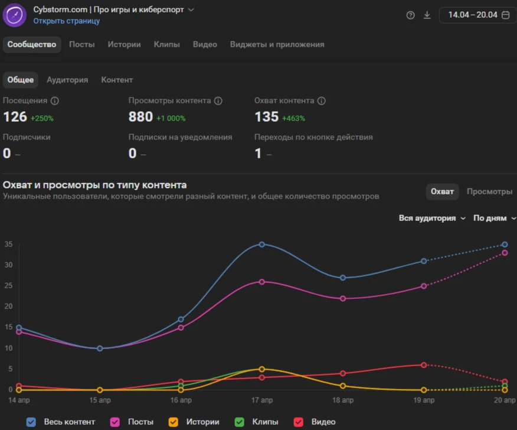
Task: Switch the chart to Просмотры
Action: pos(489,191)
